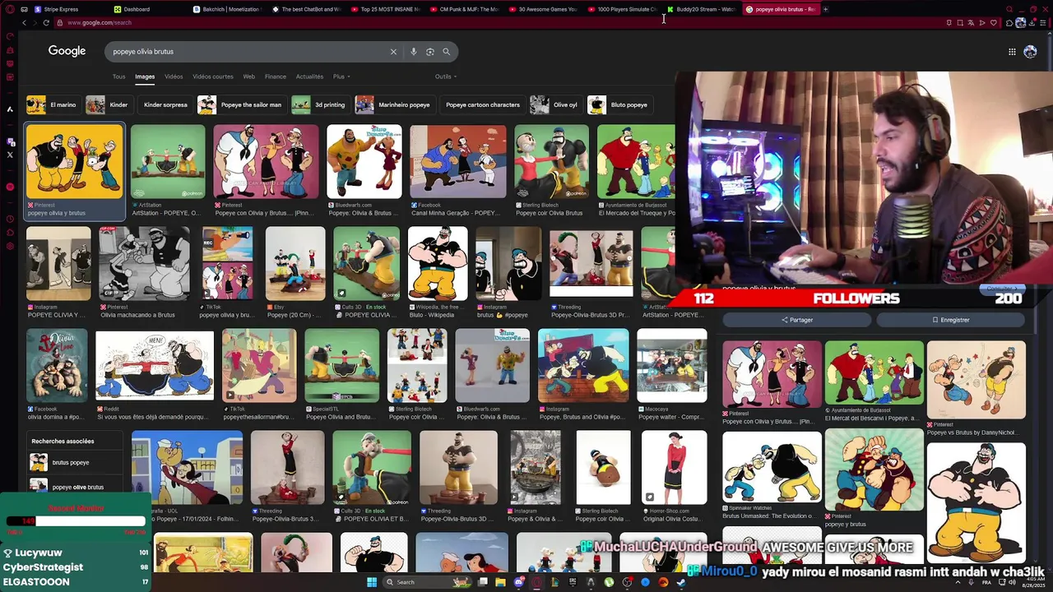Image resolution: width=1053 pixels, height=592 pixels.
Task: Clear the search box with X icon
Action: tap(393, 52)
